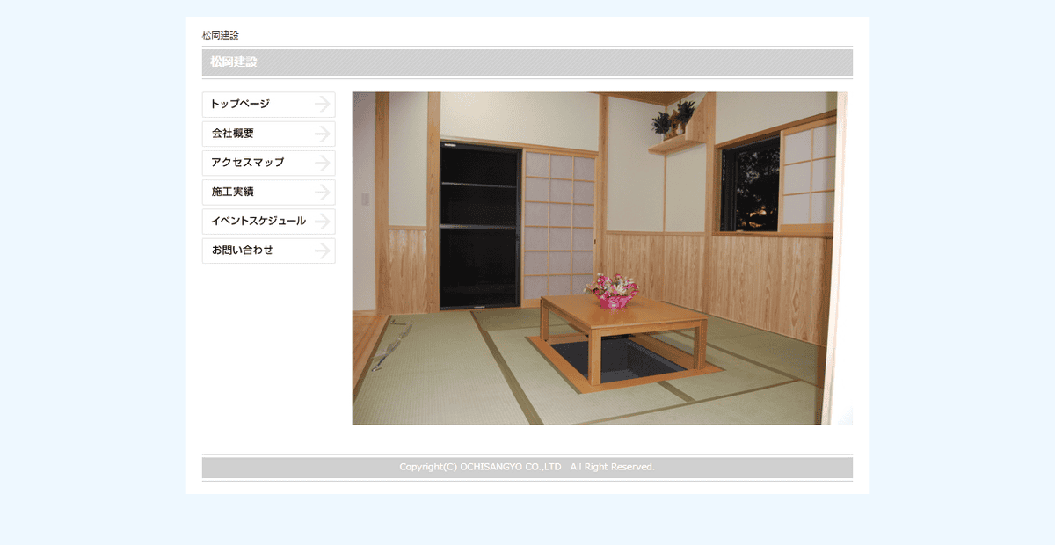Click the OCHISANGYO copyright footer bar

click(527, 467)
